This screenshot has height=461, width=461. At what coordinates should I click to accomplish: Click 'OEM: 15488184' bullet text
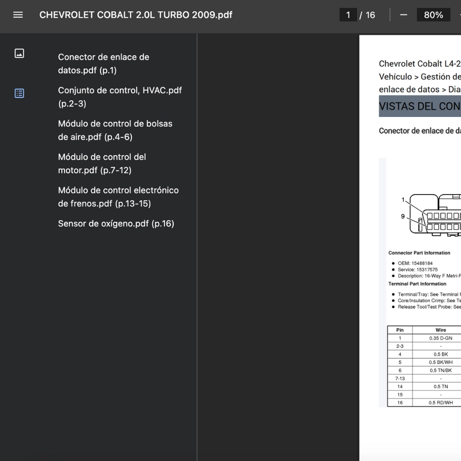415,263
